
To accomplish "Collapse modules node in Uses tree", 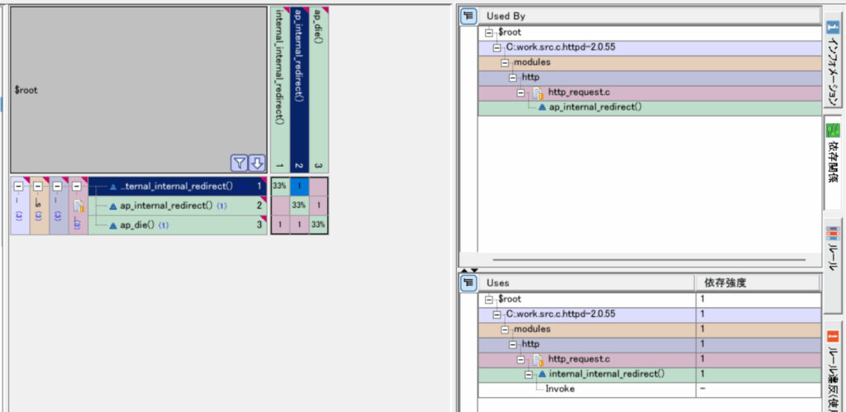I will 503,329.
